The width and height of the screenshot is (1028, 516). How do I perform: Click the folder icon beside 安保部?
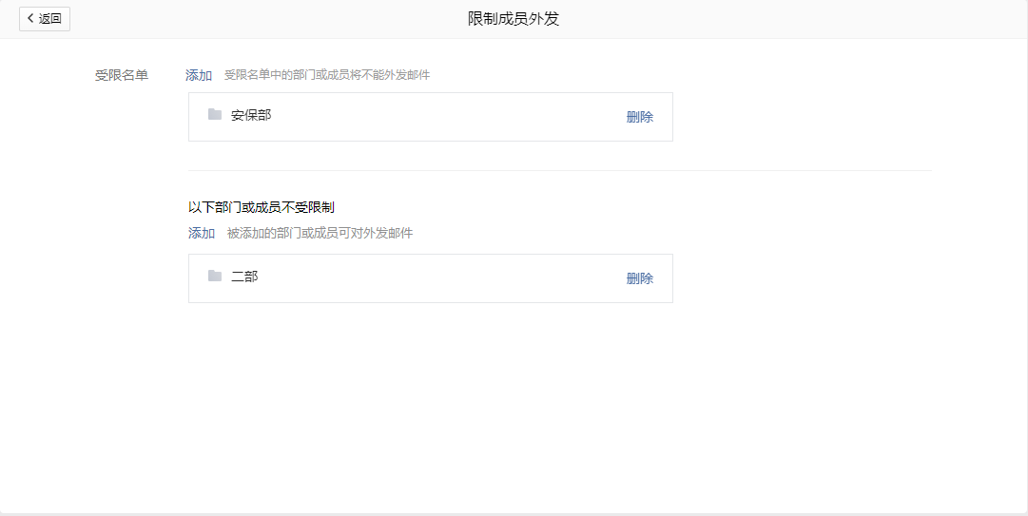tap(215, 115)
